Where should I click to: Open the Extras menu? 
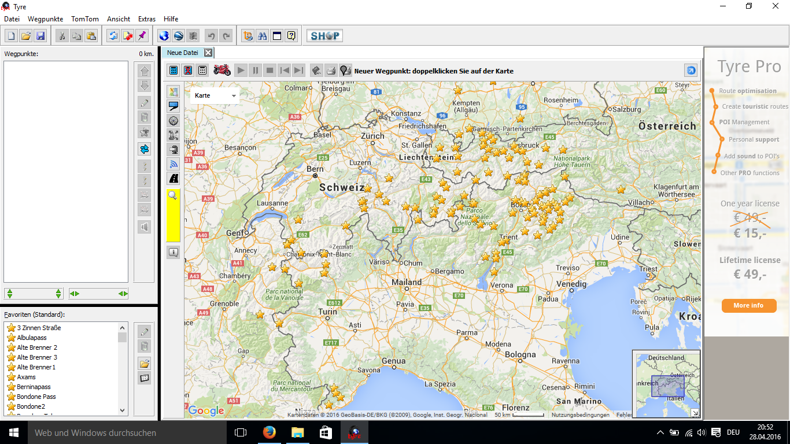[147, 19]
